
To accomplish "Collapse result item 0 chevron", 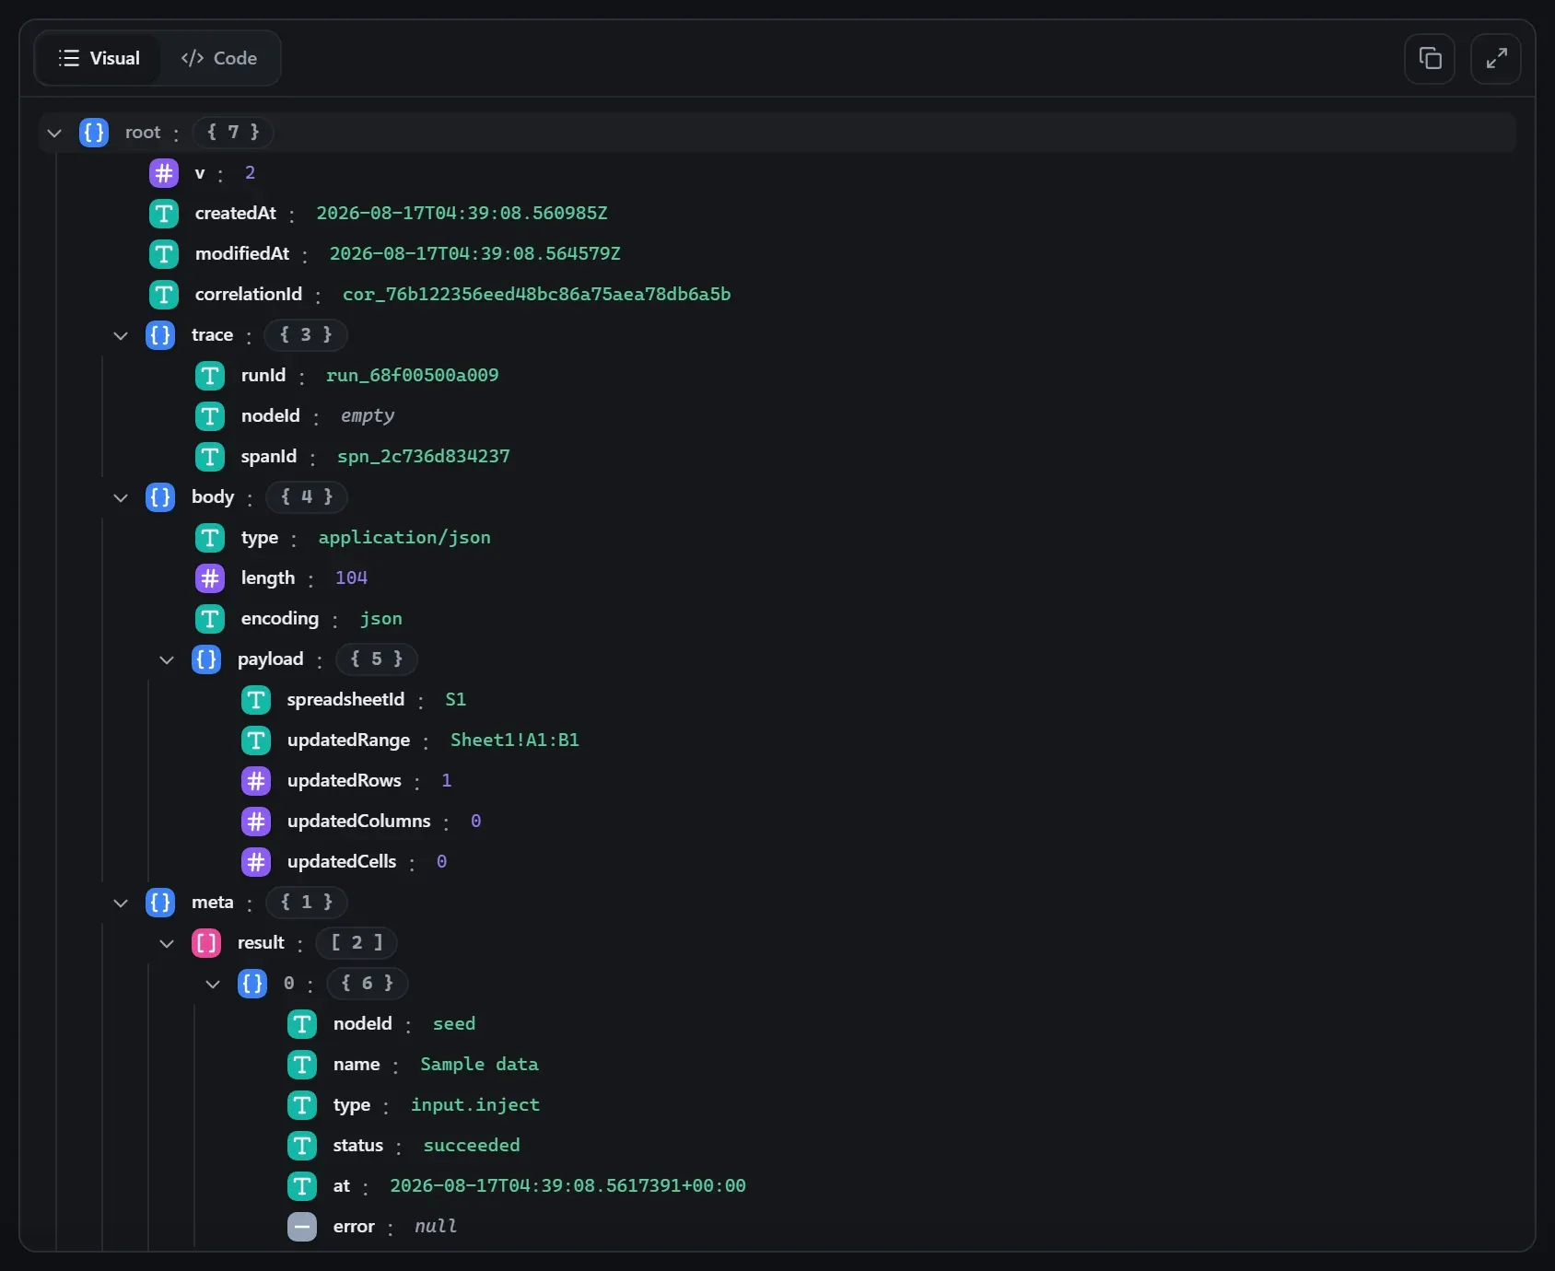I will pyautogui.click(x=213, y=984).
